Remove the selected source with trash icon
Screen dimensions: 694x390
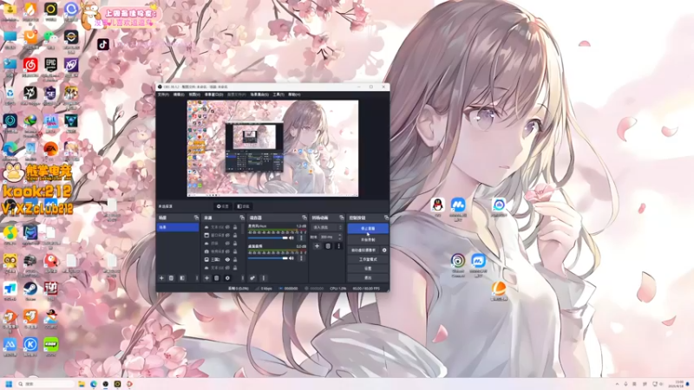coord(216,278)
